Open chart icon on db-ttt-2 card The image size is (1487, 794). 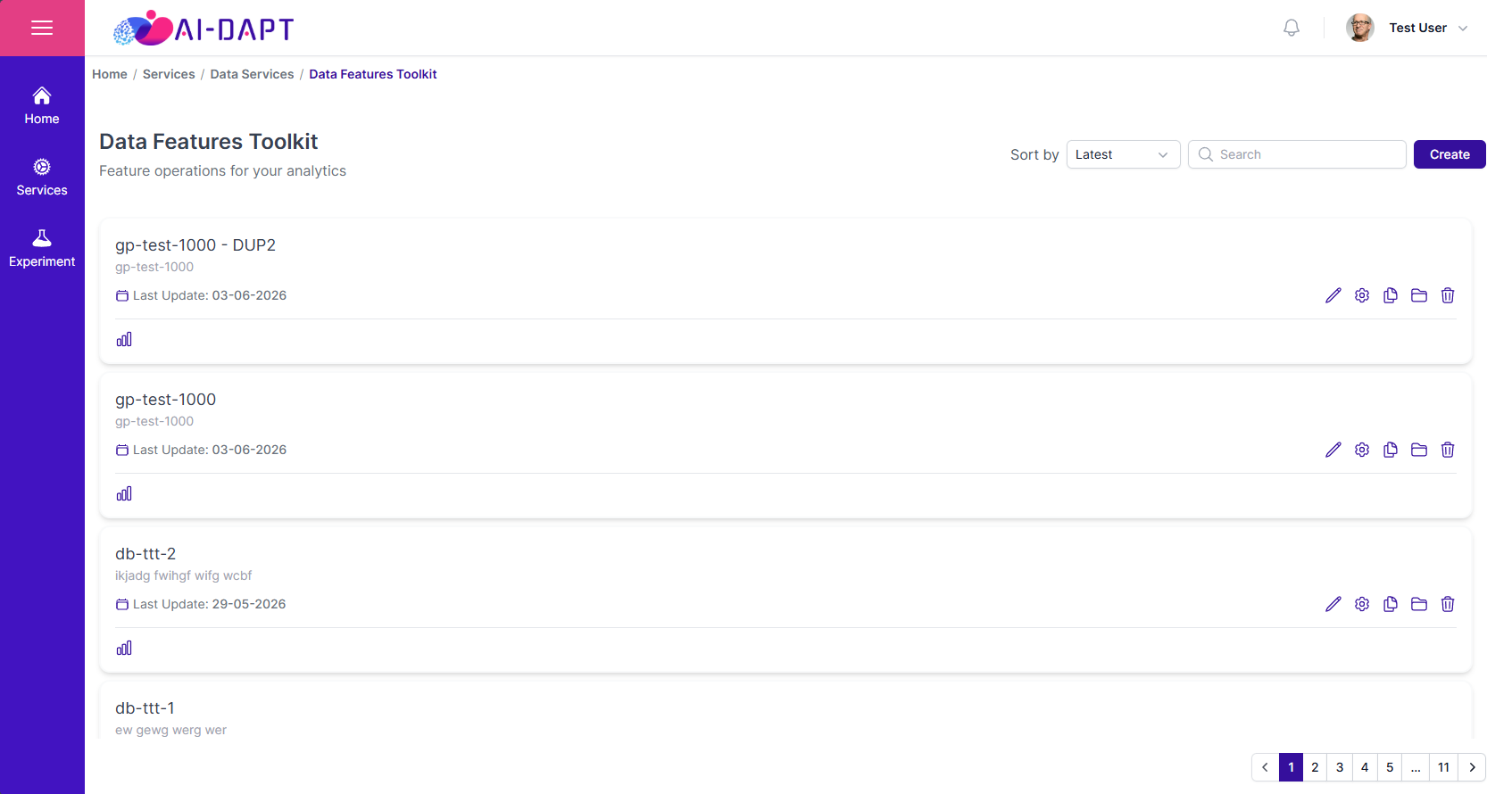124,648
